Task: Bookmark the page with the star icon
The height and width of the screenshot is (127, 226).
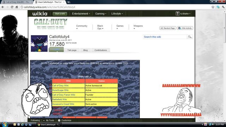Action: pos(213,7)
